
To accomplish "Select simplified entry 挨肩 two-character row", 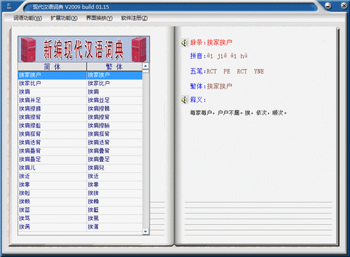I will point(52,92).
